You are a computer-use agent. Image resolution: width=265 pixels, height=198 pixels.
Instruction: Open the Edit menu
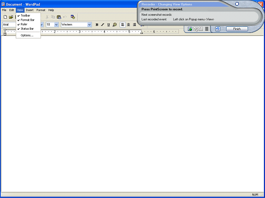tap(12, 10)
